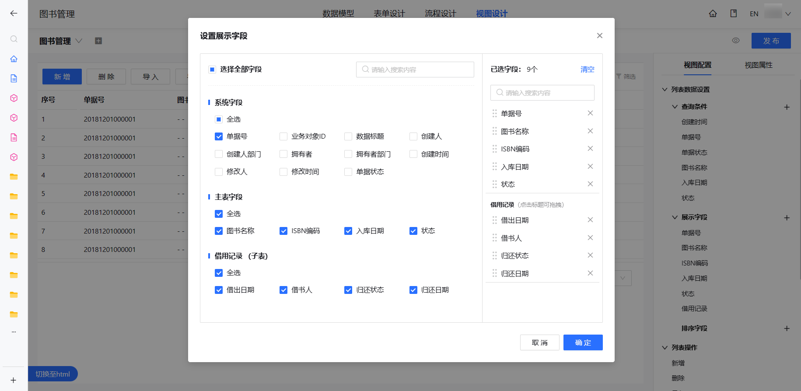The height and width of the screenshot is (391, 801).
Task: Open the home icon in the left sidebar
Action: [14, 59]
